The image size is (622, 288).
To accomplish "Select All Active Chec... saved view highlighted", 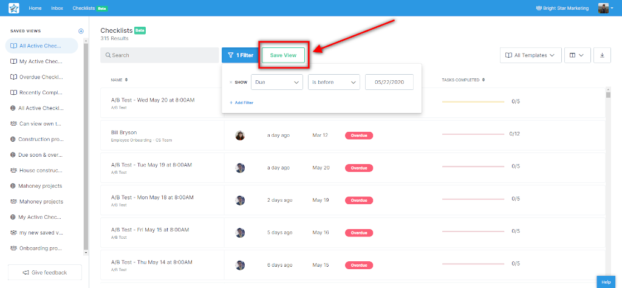I will pos(42,46).
